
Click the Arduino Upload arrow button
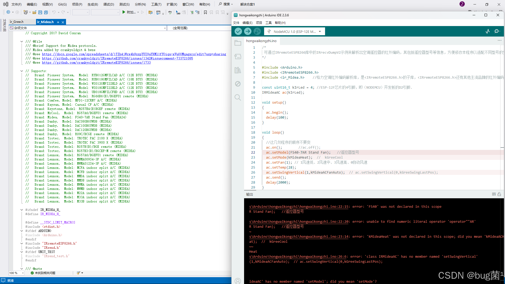tap(248, 31)
